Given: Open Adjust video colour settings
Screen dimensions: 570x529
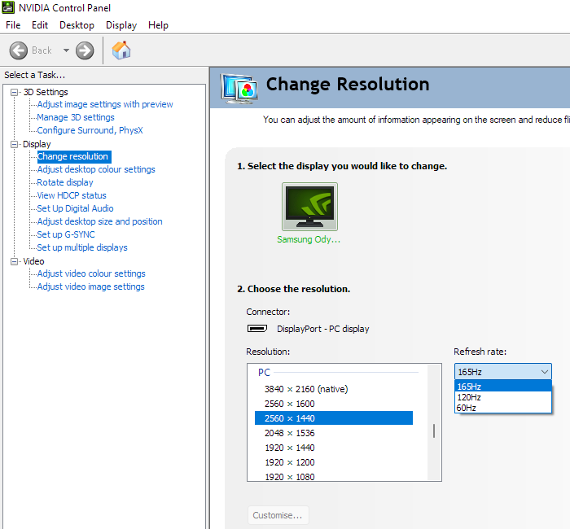Looking at the screenshot, I should click(91, 273).
